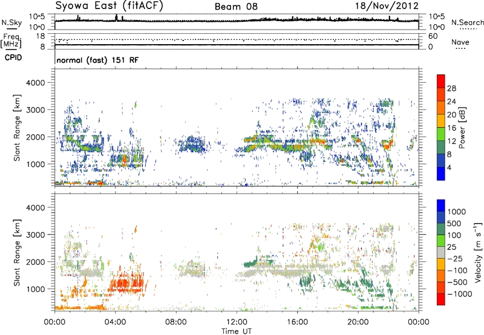Click the '12:00' time tick label

[x=237, y=322]
